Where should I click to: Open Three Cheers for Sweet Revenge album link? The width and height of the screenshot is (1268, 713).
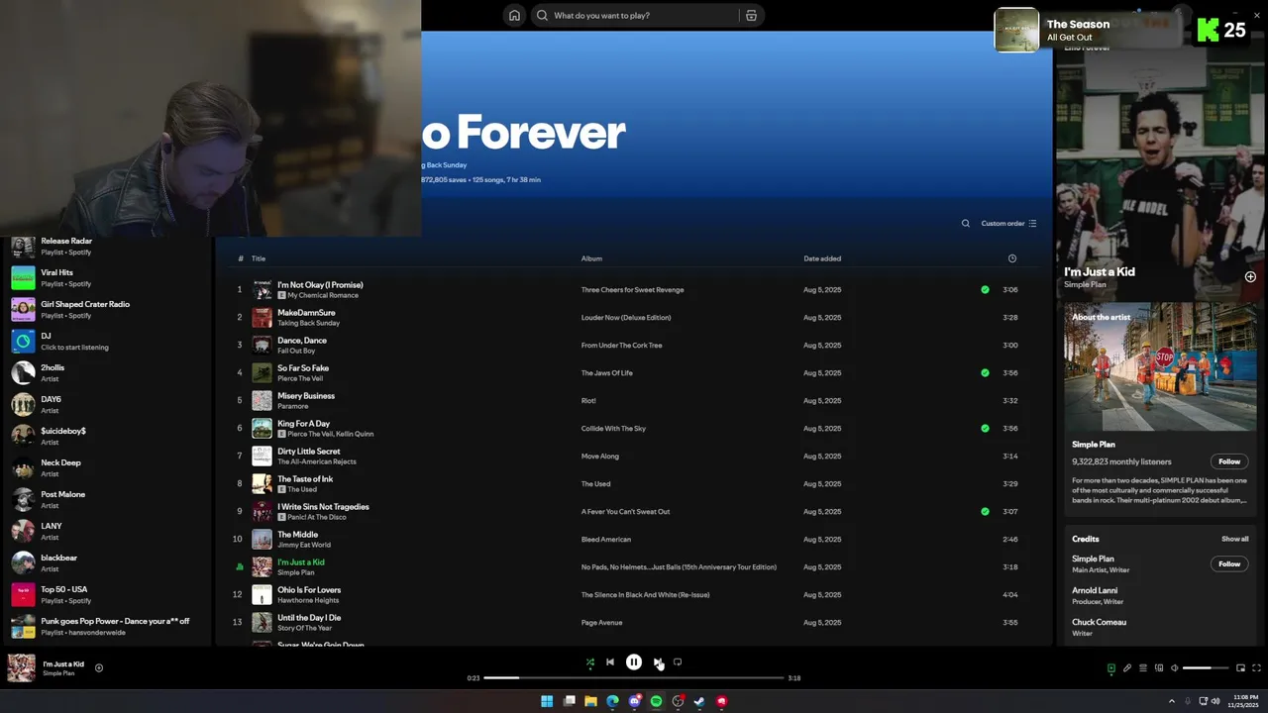pyautogui.click(x=632, y=290)
